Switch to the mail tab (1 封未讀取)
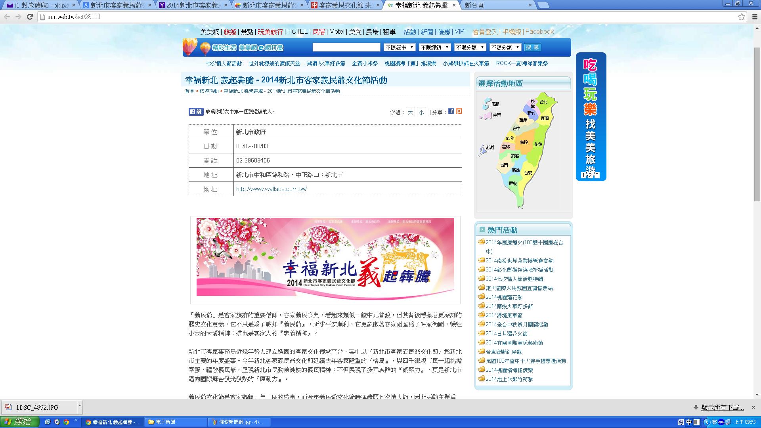Screen dimensions: 761x428 (x=40, y=5)
